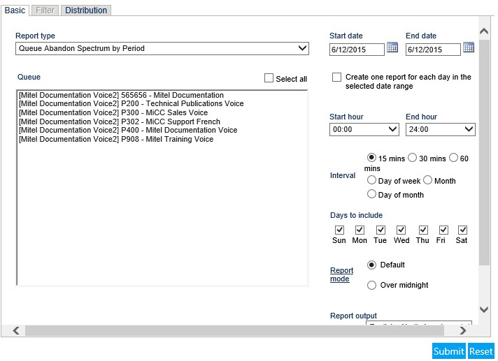Click the vertical scrollbar down arrow
498x361 pixels.
[484, 309]
